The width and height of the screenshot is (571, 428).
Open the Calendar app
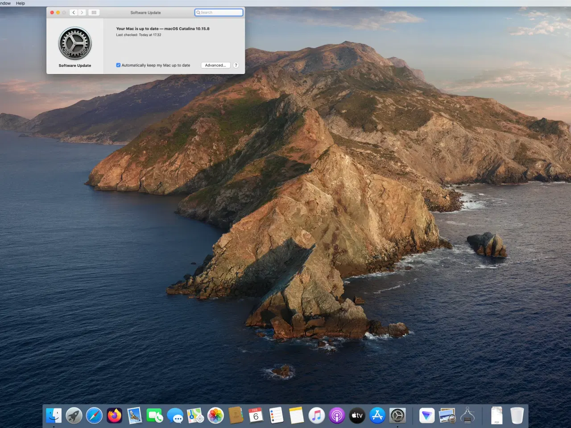coord(256,415)
